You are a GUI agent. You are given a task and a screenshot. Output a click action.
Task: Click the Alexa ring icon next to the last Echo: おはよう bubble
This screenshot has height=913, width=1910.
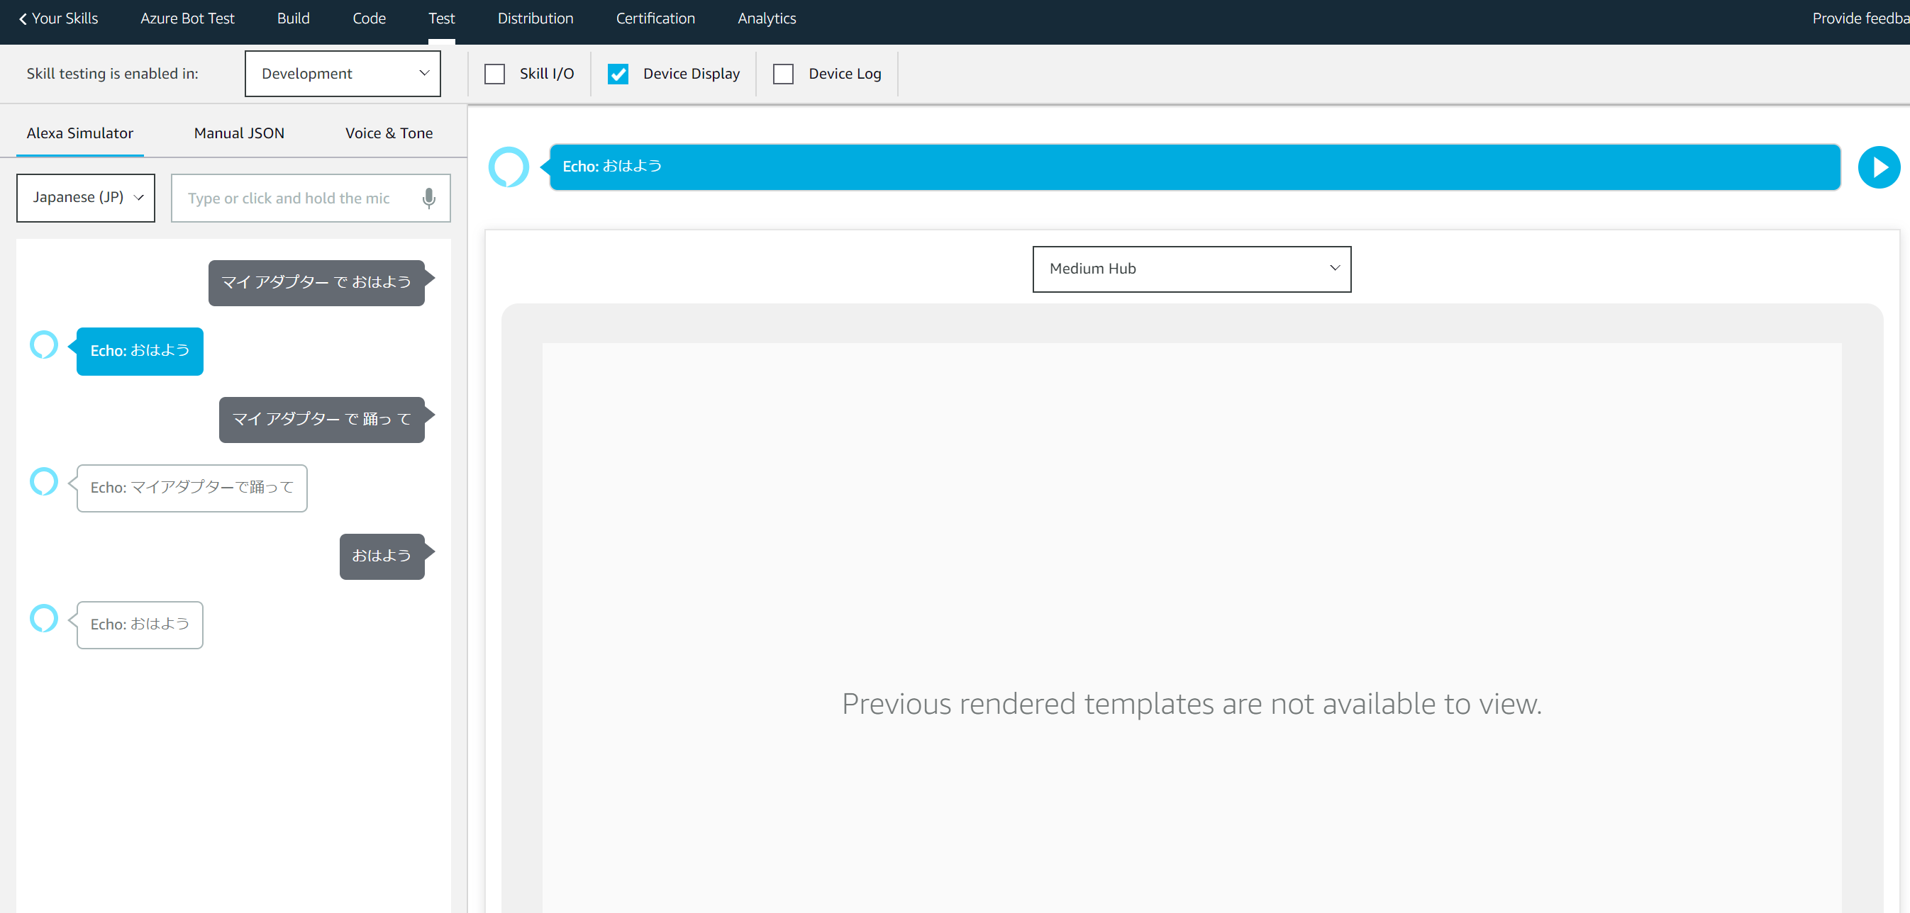pos(44,618)
